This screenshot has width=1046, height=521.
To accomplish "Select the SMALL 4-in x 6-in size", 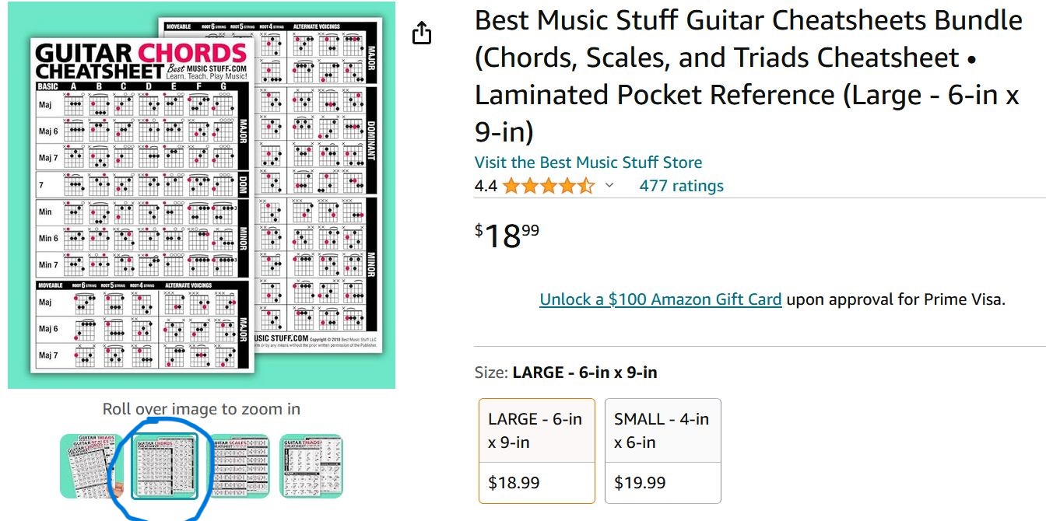I will (x=662, y=430).
